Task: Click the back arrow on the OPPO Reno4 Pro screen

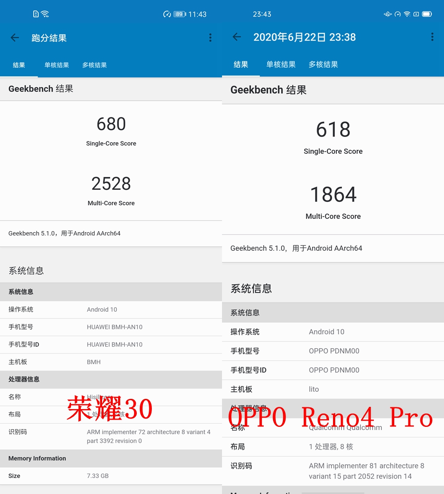Action: [x=237, y=37]
